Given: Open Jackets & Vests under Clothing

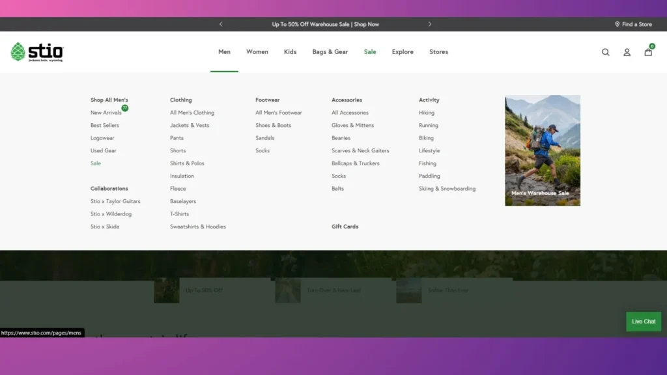Looking at the screenshot, I should (x=188, y=125).
